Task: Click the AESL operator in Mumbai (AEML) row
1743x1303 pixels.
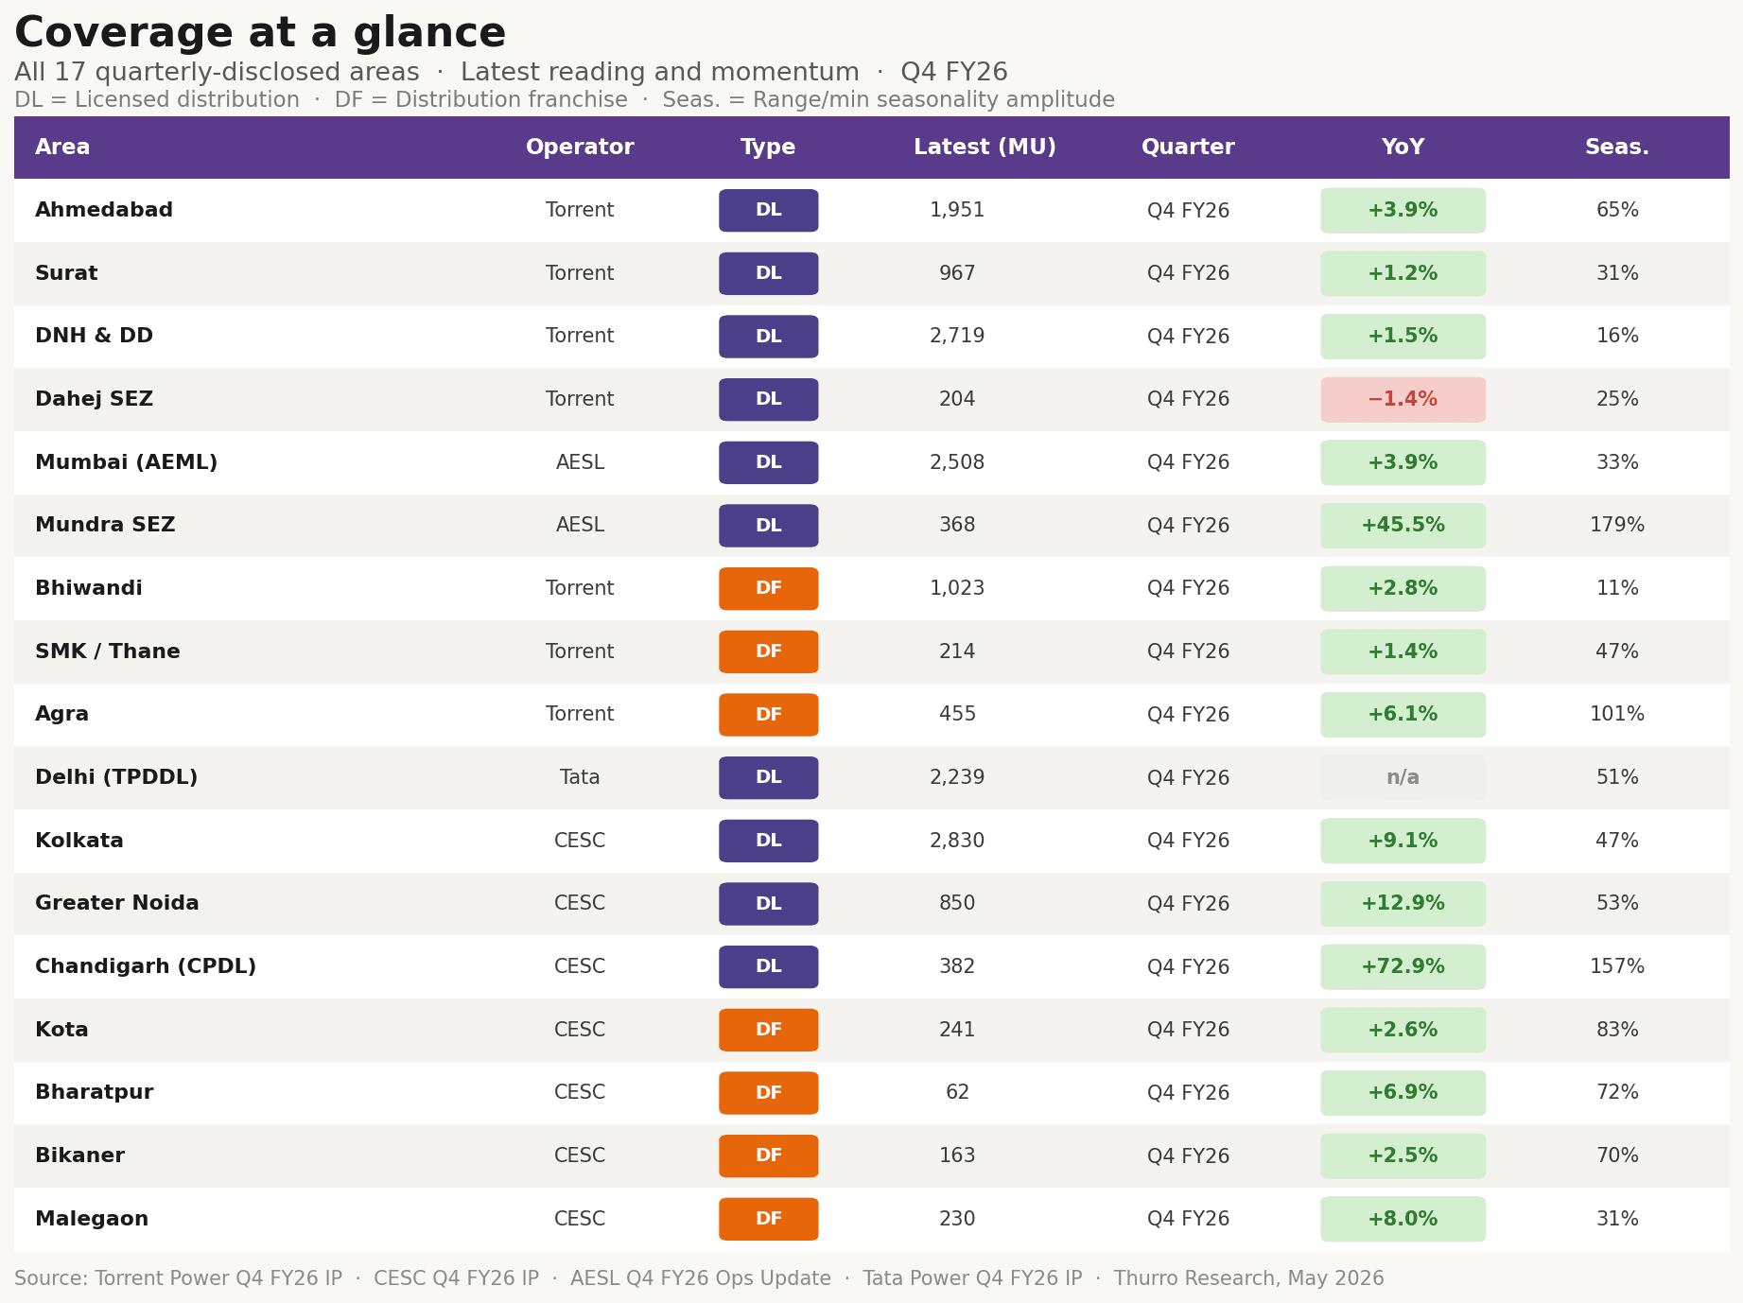Action: [x=580, y=462]
